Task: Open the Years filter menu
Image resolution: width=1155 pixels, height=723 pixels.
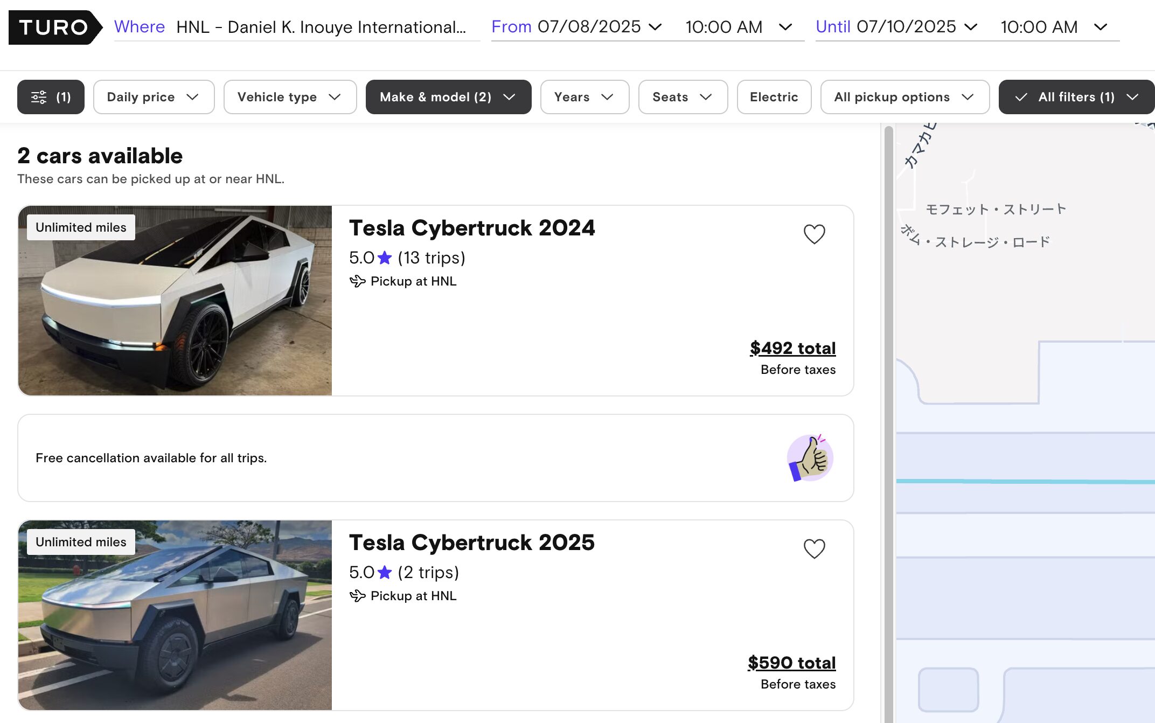Action: [585, 97]
